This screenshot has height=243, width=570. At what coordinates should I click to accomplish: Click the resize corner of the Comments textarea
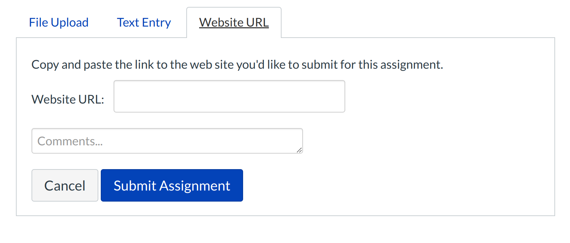point(299,150)
